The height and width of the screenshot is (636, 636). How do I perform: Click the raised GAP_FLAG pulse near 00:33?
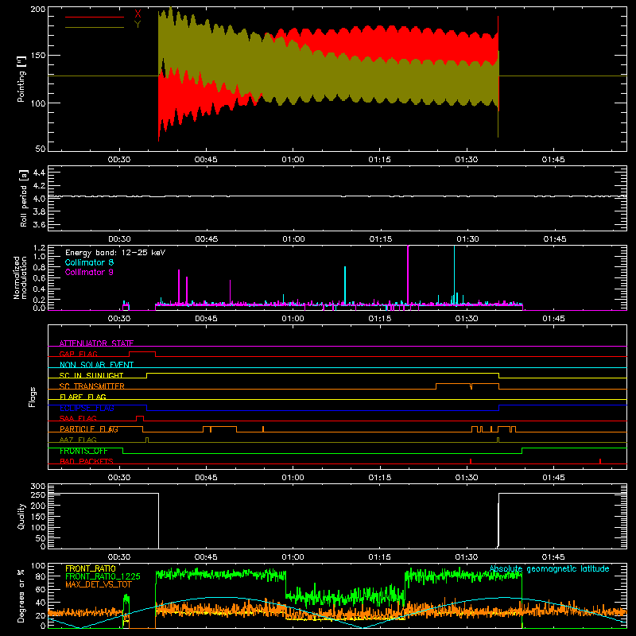pos(142,353)
